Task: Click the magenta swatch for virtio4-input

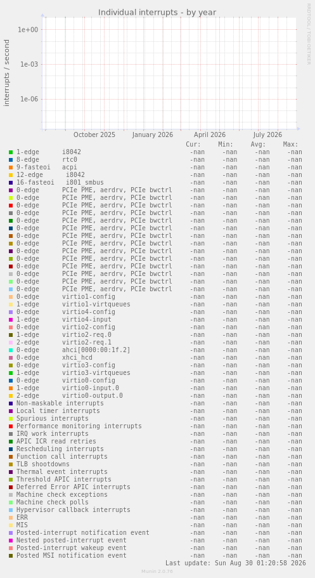Action: coord(11,320)
